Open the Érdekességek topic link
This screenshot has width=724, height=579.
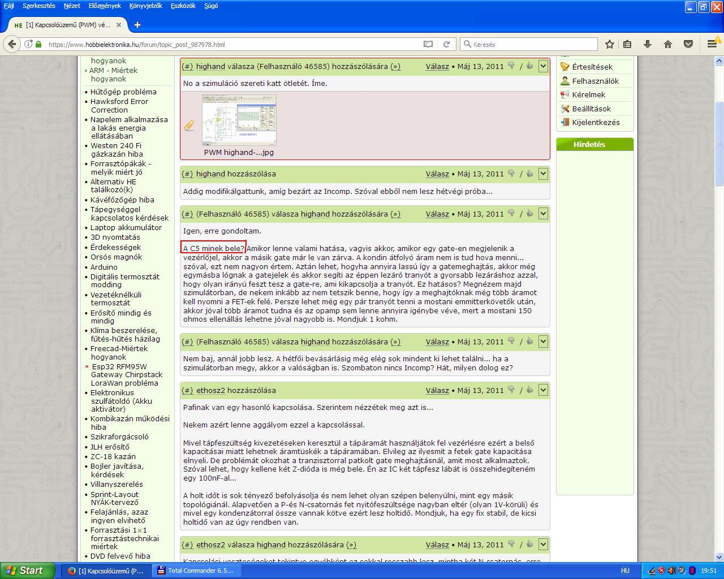(x=115, y=247)
